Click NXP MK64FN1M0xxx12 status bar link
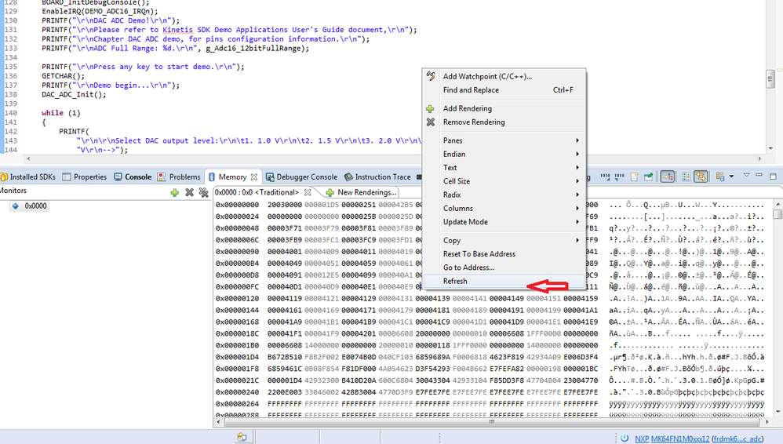 pyautogui.click(x=672, y=439)
